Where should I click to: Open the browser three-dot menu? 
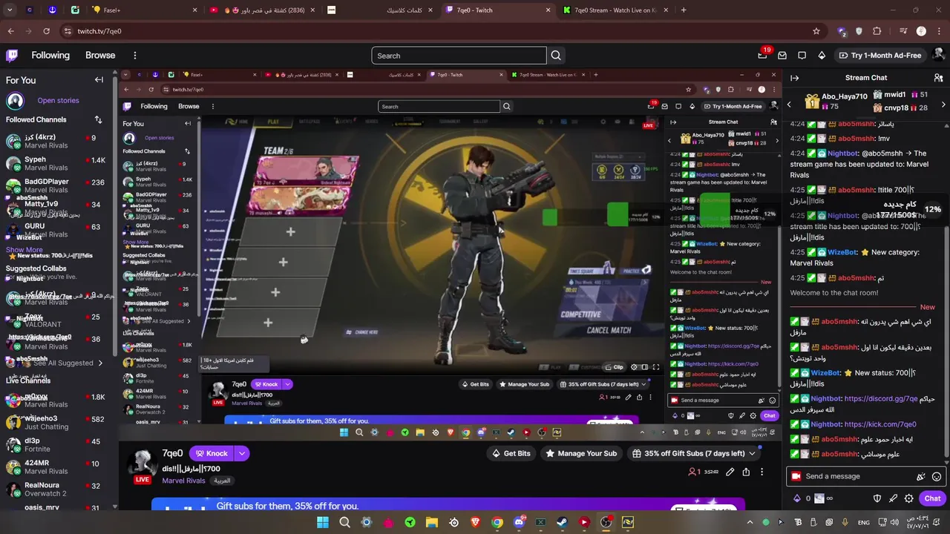coord(939,31)
